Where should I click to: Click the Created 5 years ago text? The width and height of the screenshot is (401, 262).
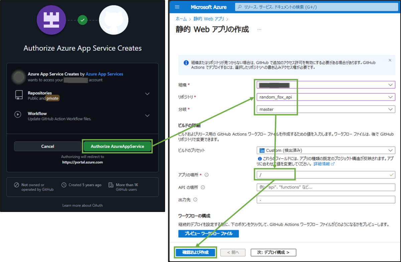pyautogui.click(x=85, y=185)
